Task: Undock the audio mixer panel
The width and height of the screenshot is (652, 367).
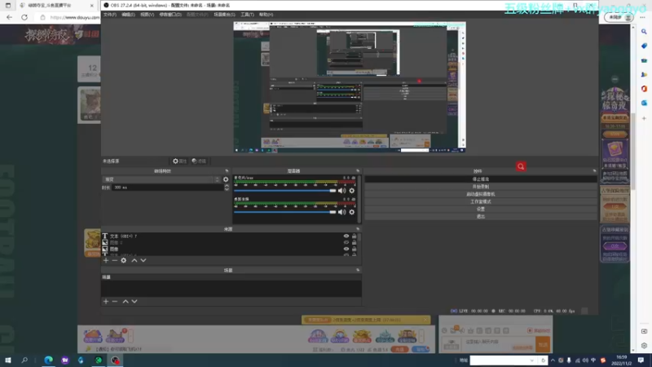Action: (358, 171)
